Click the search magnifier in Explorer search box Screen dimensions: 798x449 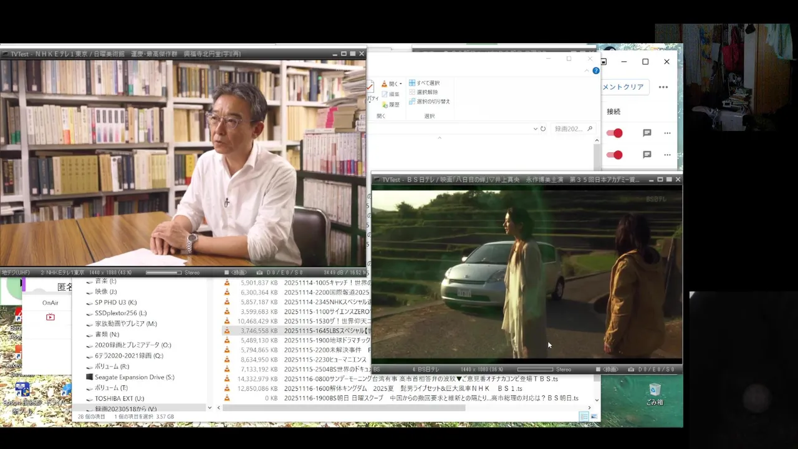click(x=590, y=128)
